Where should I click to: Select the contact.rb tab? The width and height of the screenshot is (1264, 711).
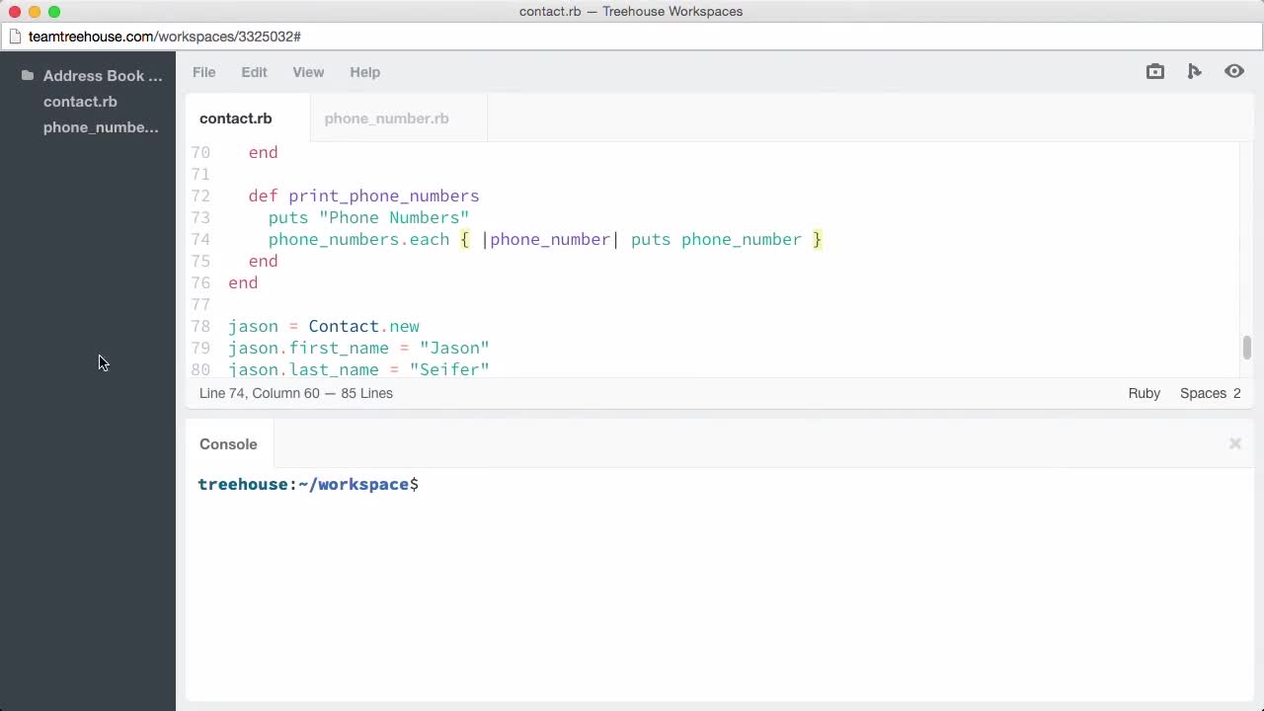[x=235, y=118]
